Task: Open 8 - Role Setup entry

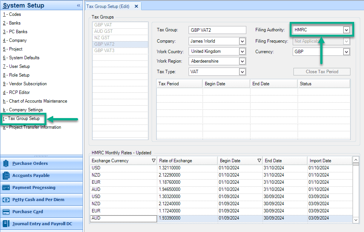Action: [x=16, y=75]
